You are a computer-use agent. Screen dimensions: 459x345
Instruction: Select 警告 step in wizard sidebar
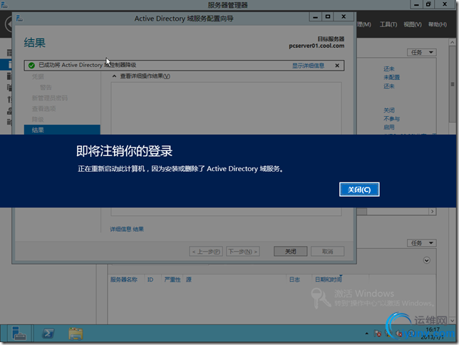pyautogui.click(x=46, y=87)
